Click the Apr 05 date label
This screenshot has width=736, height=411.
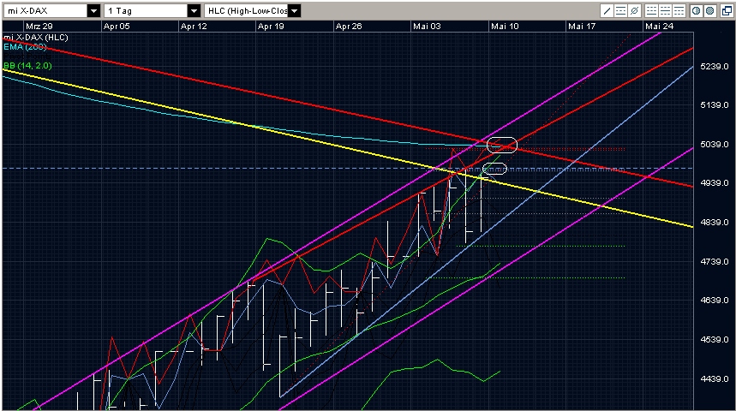[x=117, y=27]
